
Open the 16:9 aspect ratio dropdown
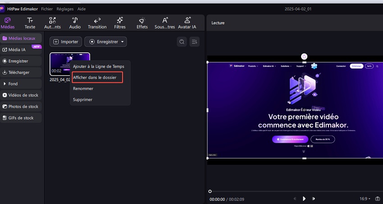pos(365,199)
